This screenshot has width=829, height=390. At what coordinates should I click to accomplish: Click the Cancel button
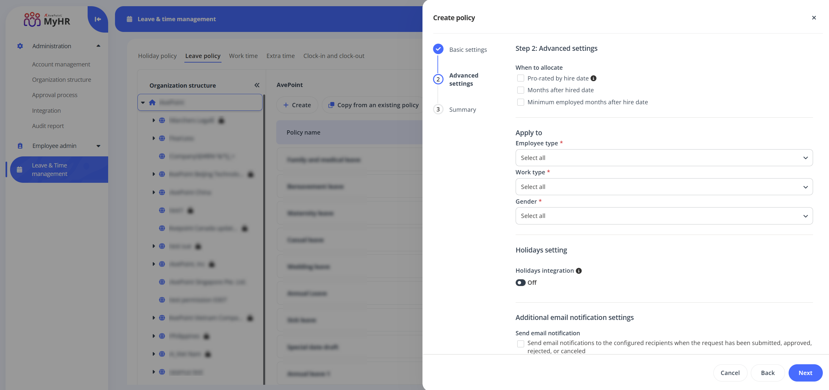tap(730, 373)
